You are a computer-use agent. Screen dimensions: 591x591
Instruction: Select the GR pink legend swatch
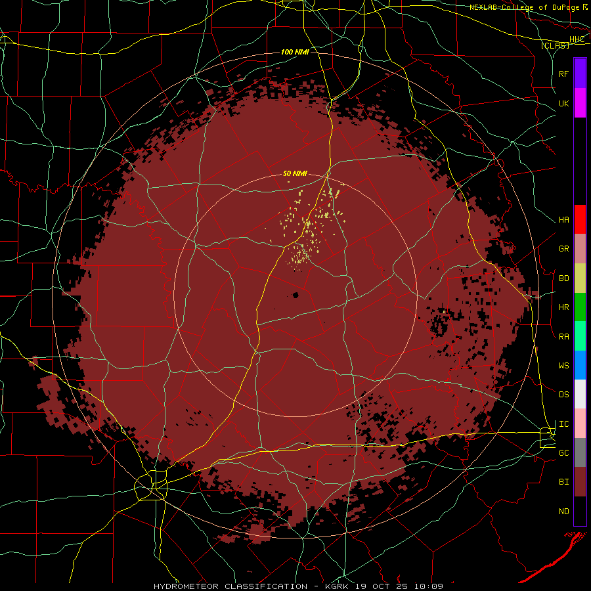pyautogui.click(x=580, y=248)
